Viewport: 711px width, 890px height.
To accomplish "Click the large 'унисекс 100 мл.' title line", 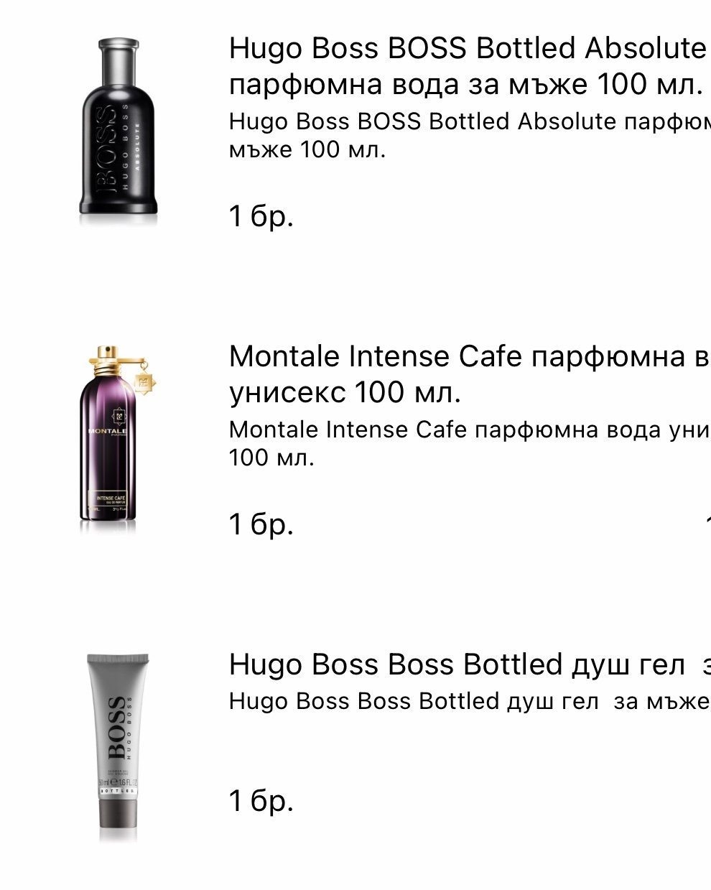I will [x=345, y=393].
